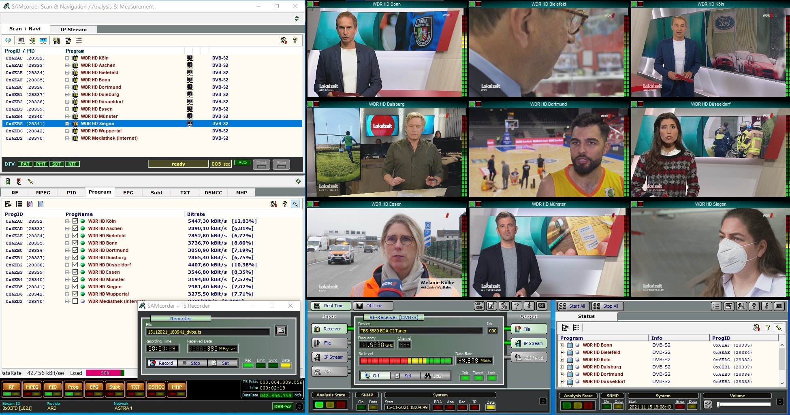Viewport: 790px width, 415px height.
Task: Uncheck the WDR HD Wuppertal checkbox
Action: point(75,294)
